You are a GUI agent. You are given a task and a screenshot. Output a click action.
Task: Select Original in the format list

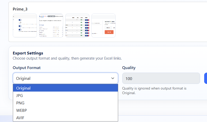tap(65, 88)
